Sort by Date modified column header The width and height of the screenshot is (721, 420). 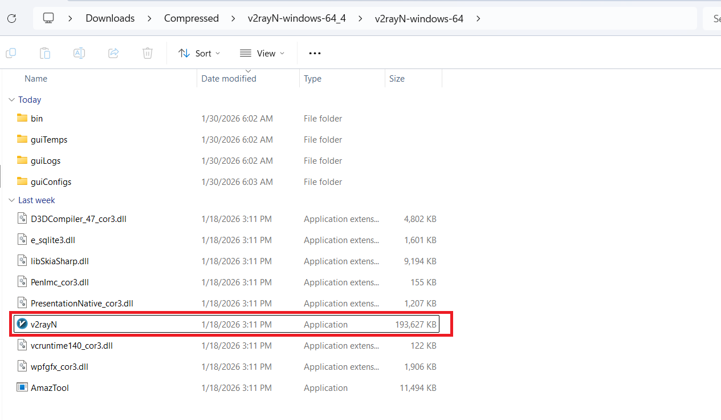229,79
